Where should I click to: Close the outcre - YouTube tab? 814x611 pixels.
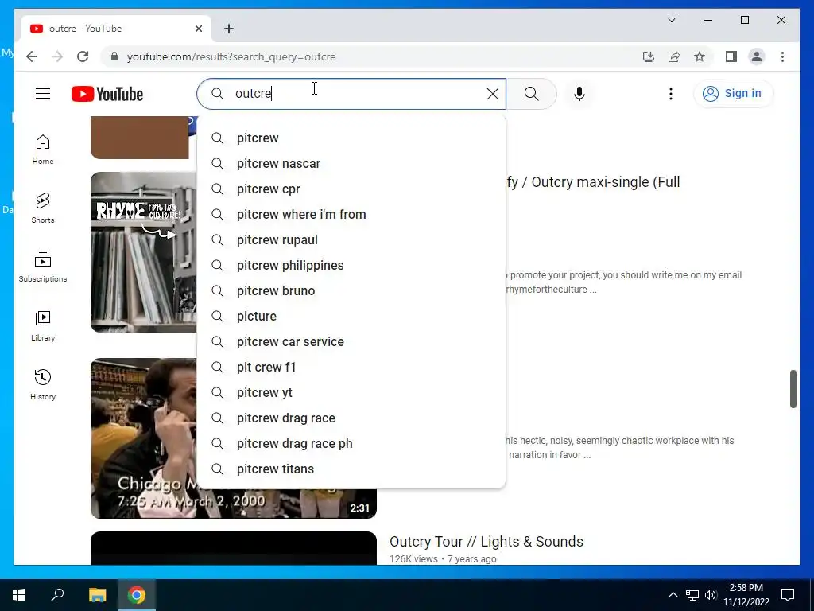[198, 29]
